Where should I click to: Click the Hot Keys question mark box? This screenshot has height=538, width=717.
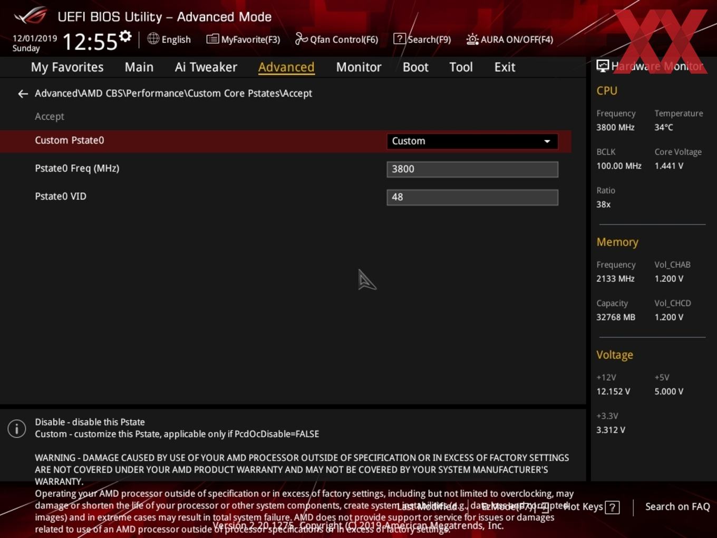tap(612, 507)
